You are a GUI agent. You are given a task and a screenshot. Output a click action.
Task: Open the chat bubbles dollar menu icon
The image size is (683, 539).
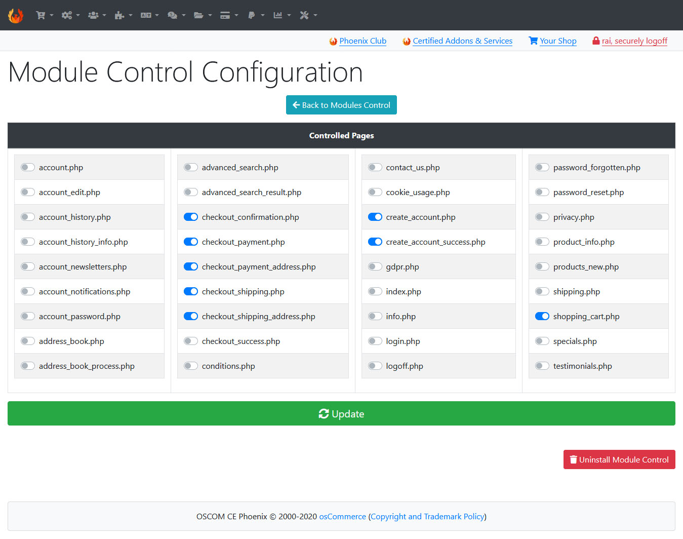[x=176, y=15]
